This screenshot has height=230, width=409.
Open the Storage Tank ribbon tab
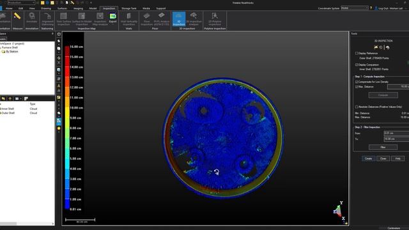[129, 8]
